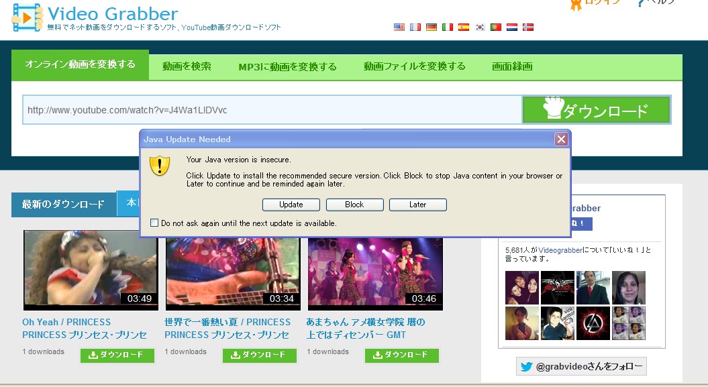Select the Dutch flag language

[512, 27]
